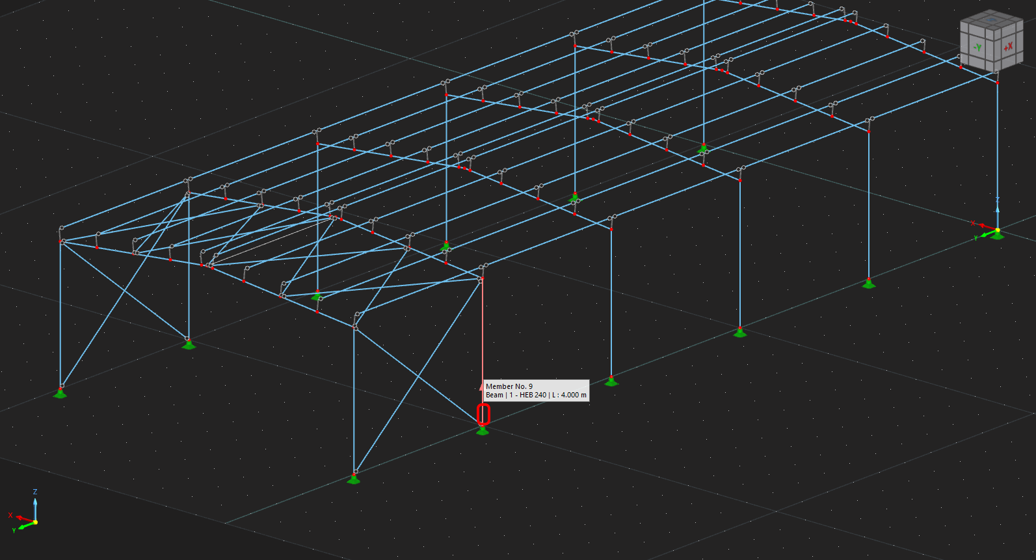Click the green Y axis arrow in the bottom-left gizmo

(x=25, y=526)
